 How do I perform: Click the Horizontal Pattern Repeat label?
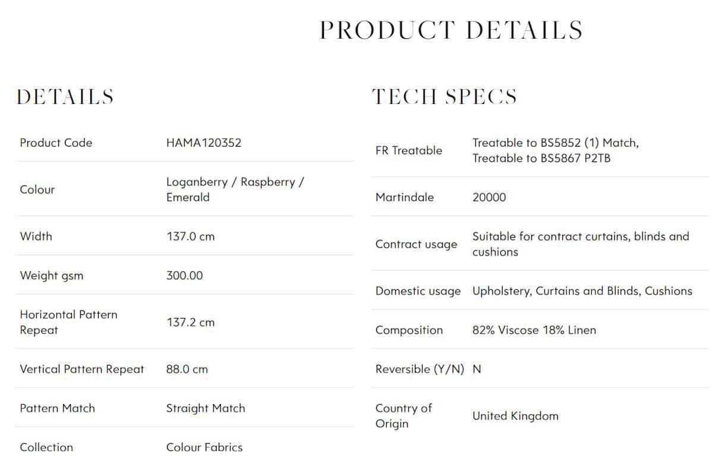[x=69, y=322]
